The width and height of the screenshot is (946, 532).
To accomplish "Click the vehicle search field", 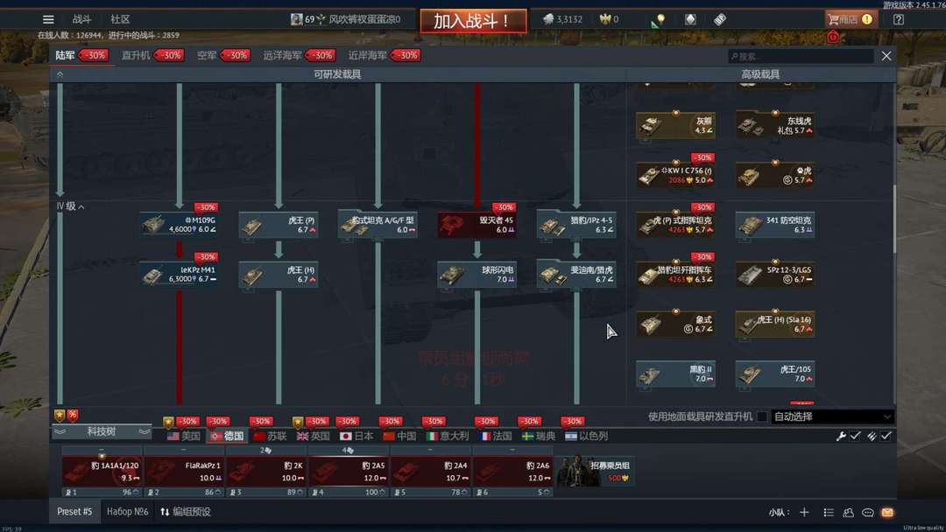I will 801,56.
